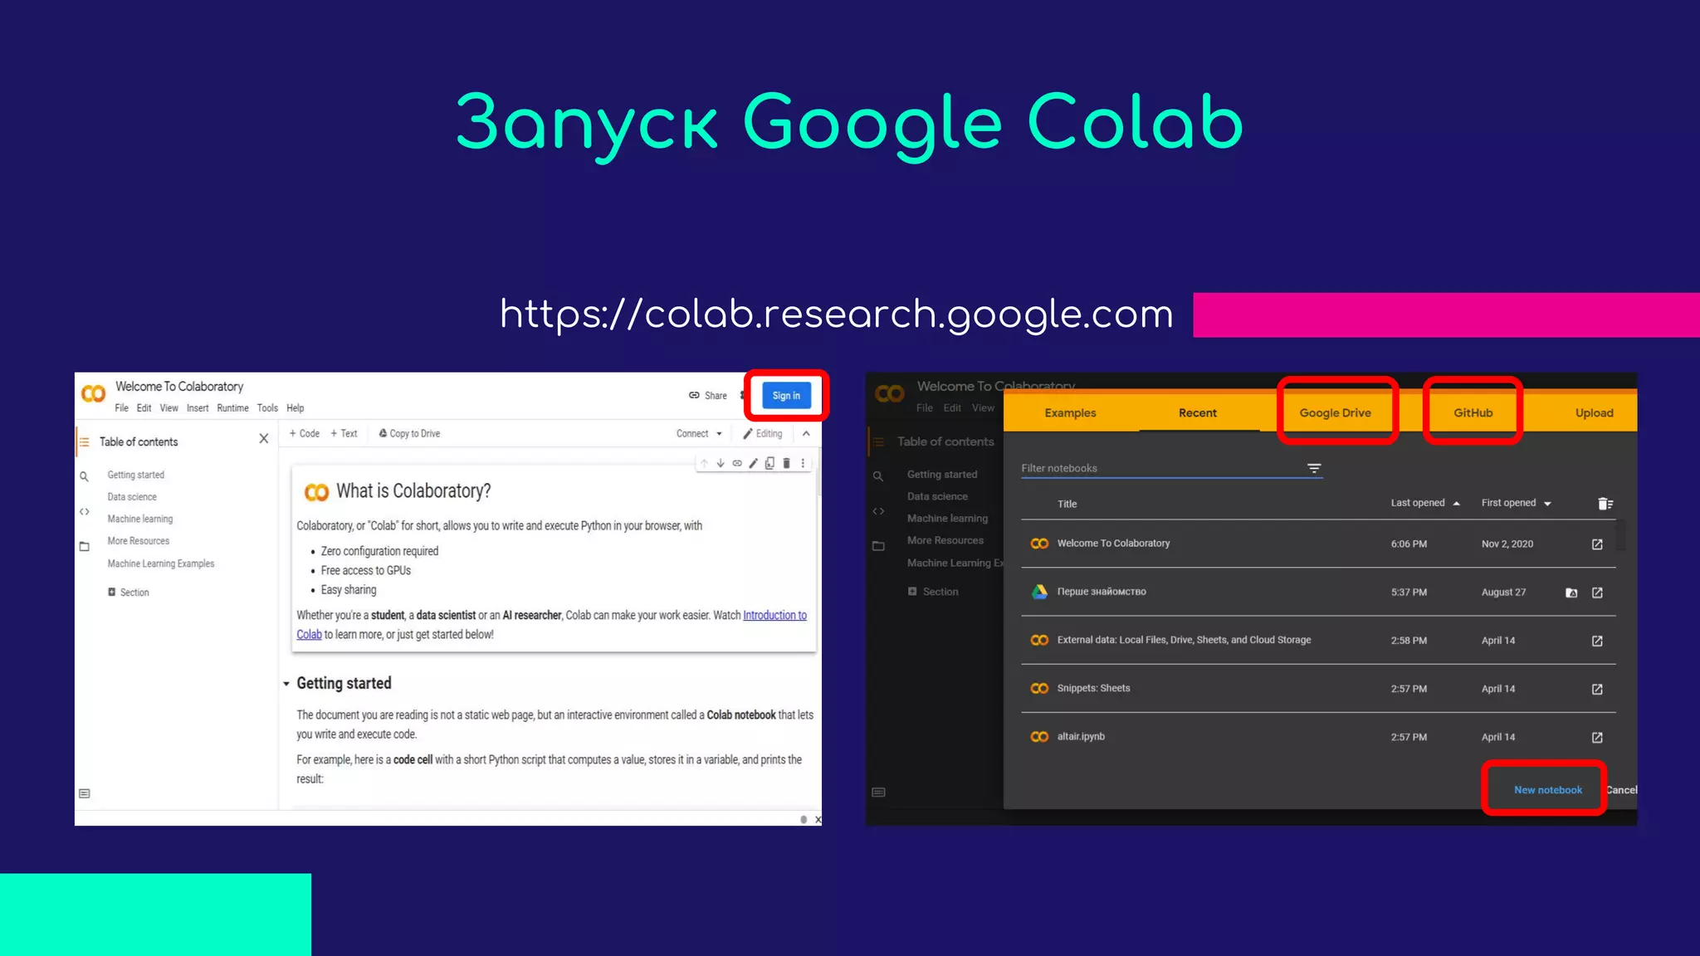Switch mode using the Editing pencil button

[763, 434]
